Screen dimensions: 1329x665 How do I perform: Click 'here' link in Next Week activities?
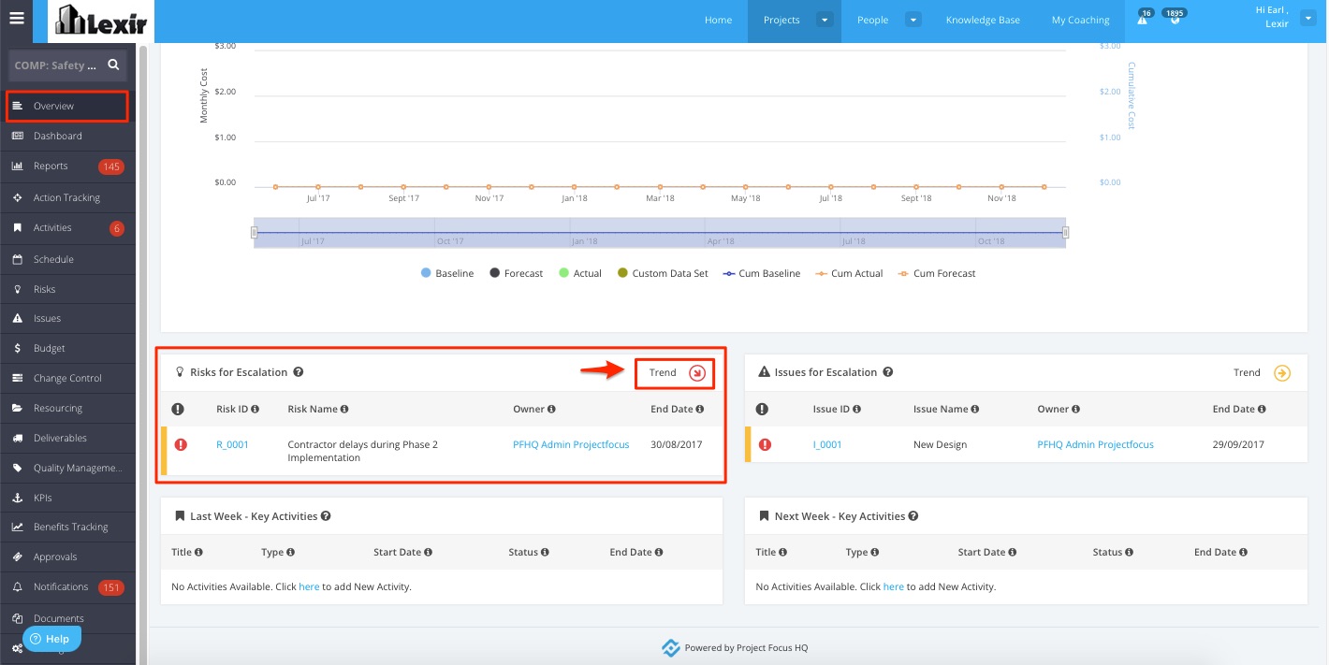point(894,587)
